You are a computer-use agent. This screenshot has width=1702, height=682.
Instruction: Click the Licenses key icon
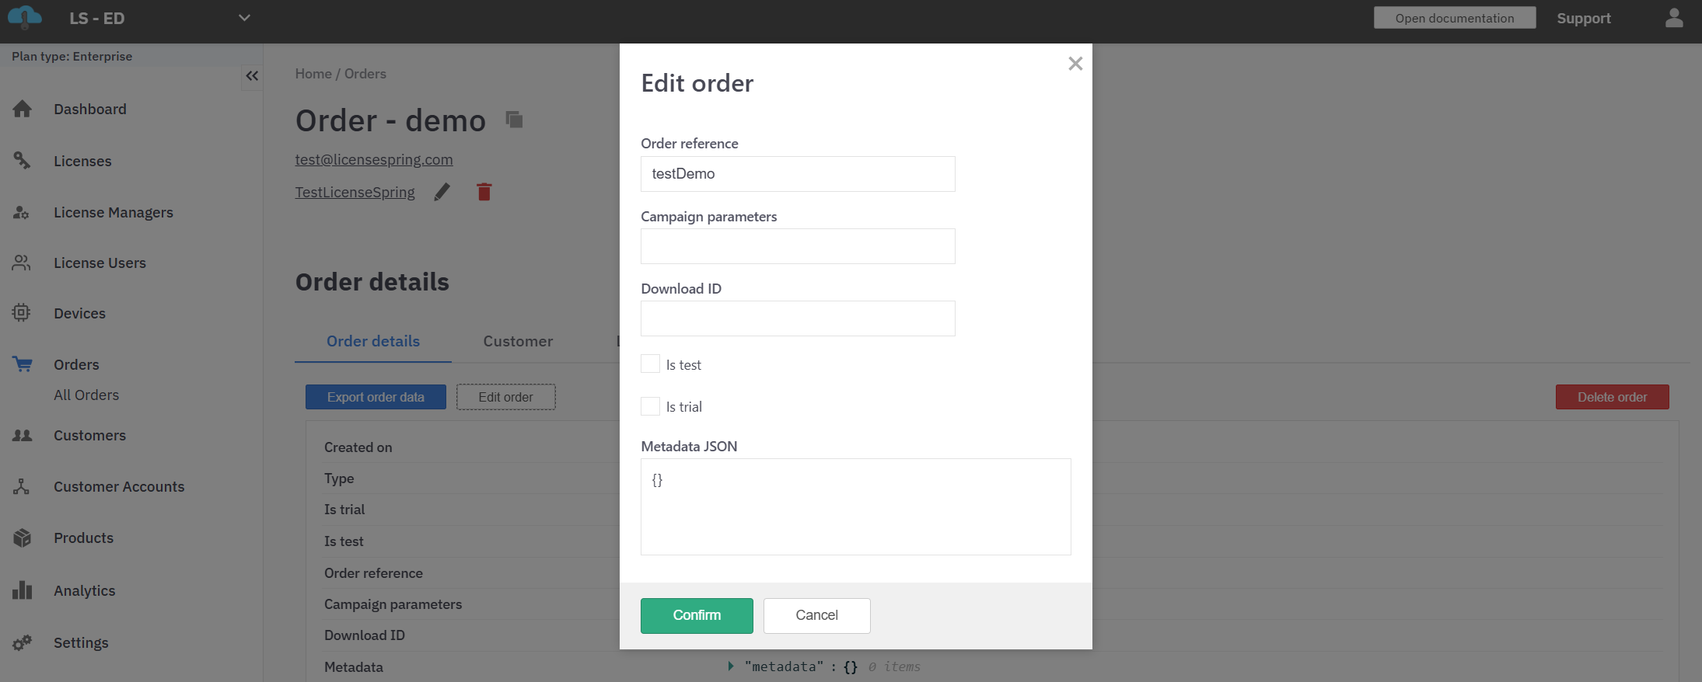22,161
